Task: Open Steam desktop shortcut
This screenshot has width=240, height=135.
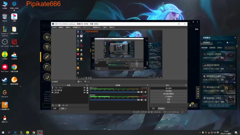Action: point(5,81)
